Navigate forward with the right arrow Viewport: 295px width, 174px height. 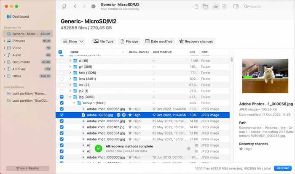tap(84, 6)
